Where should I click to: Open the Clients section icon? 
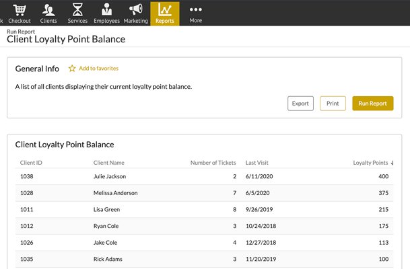pyautogui.click(x=48, y=10)
